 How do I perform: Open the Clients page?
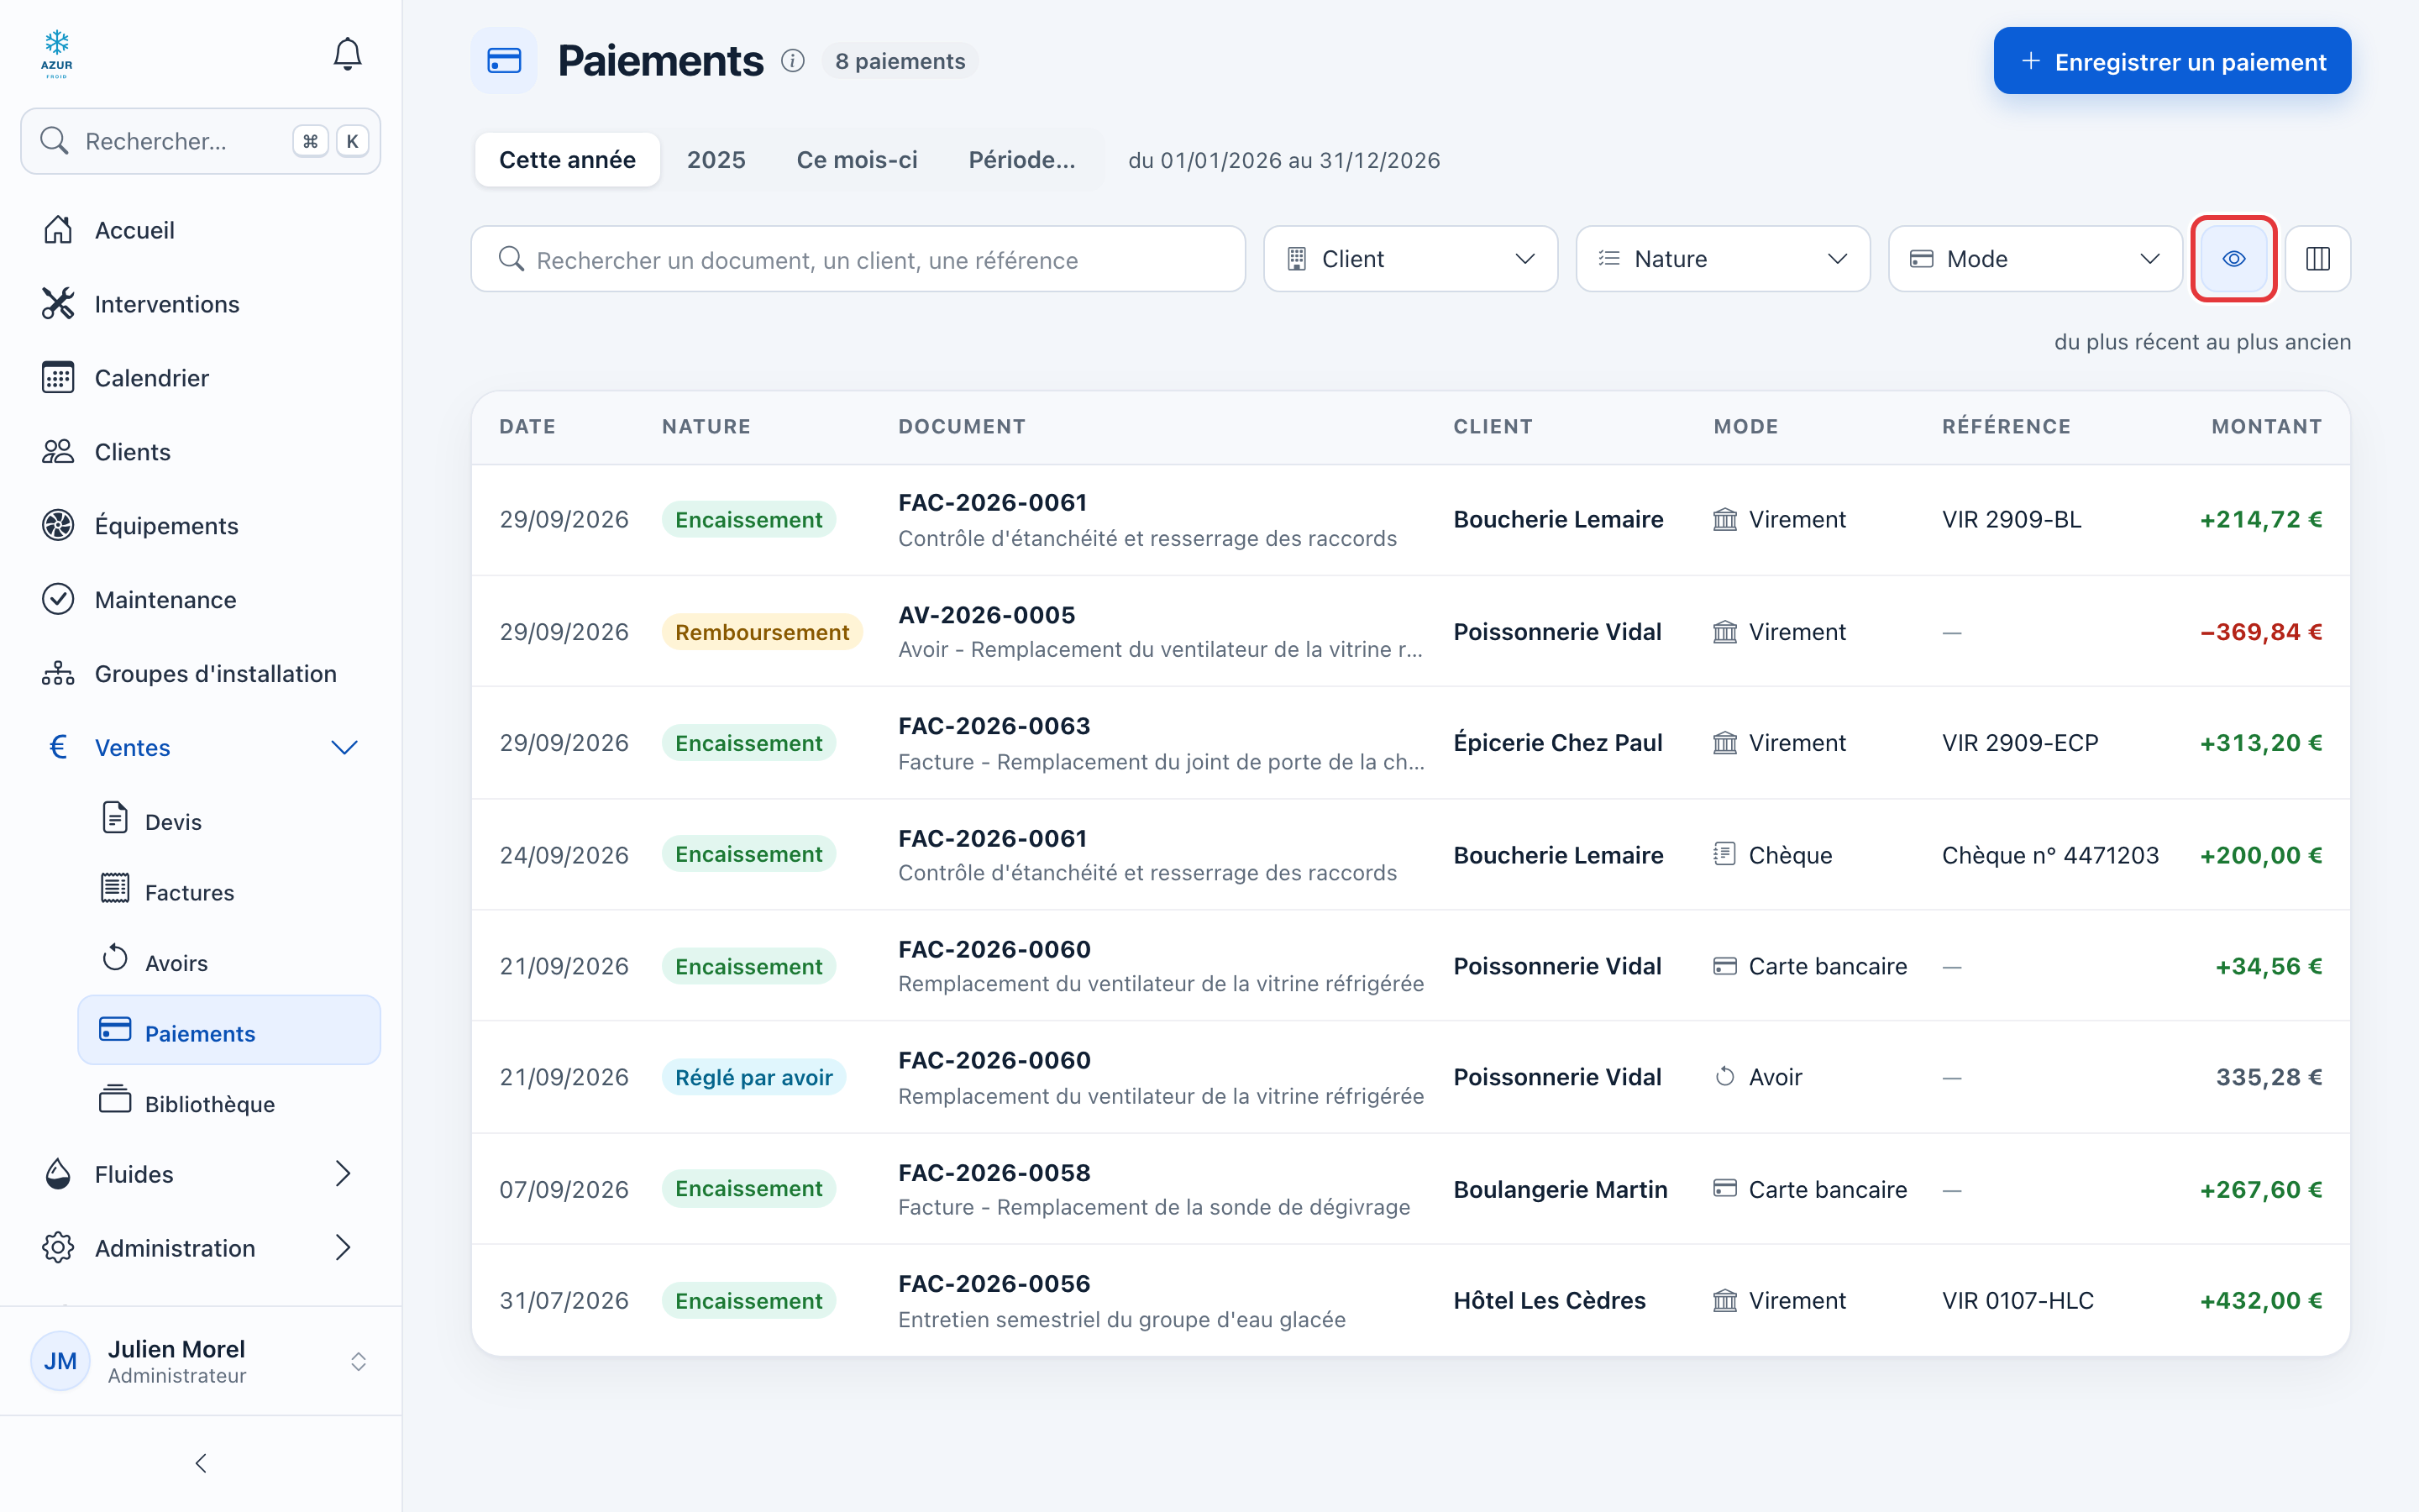click(x=200, y=452)
